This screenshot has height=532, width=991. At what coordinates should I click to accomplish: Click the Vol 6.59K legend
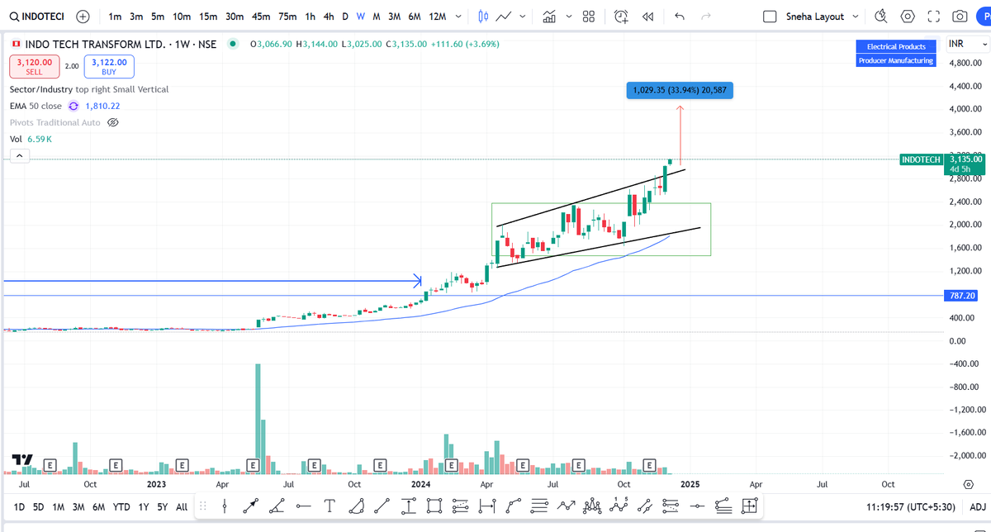[x=31, y=139]
